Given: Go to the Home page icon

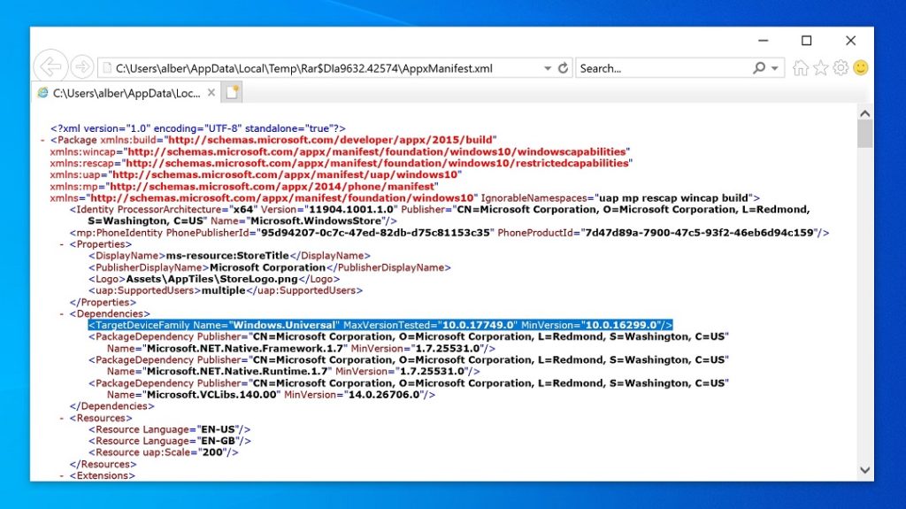Looking at the screenshot, I should pos(801,68).
